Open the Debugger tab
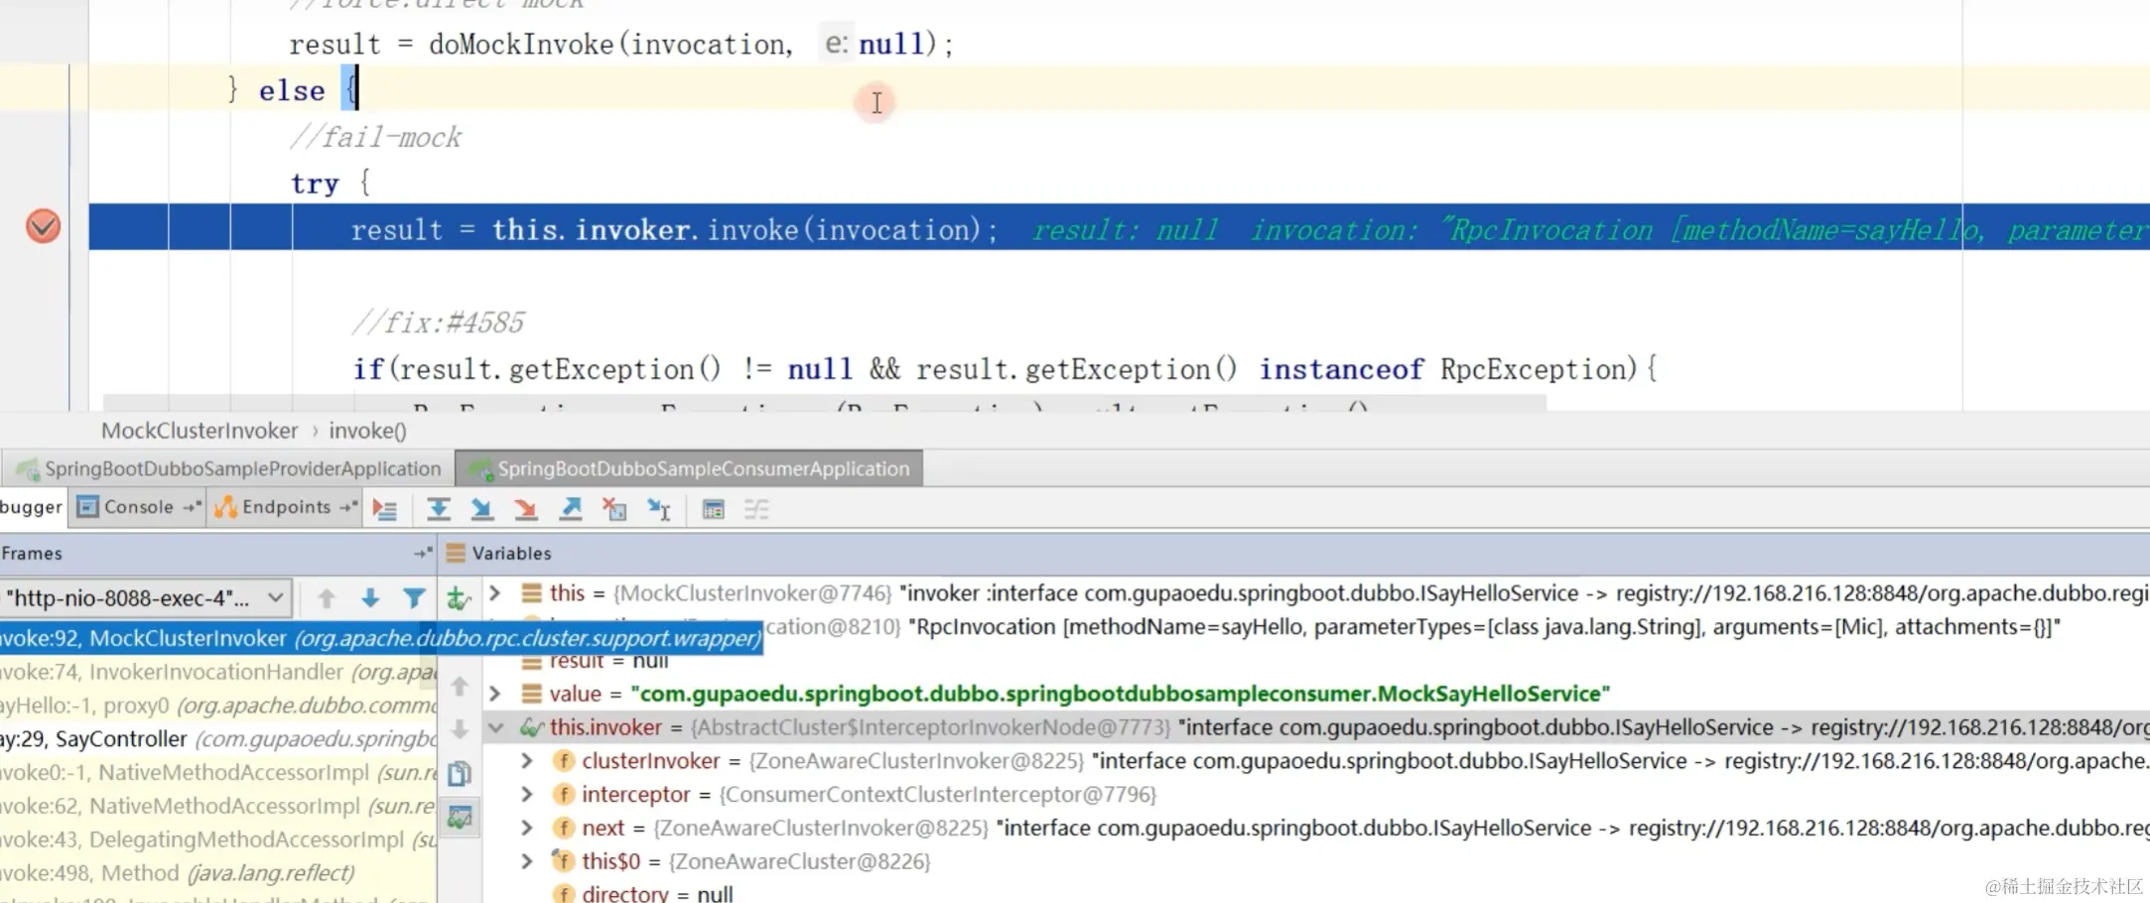The width and height of the screenshot is (2150, 903). (x=32, y=507)
